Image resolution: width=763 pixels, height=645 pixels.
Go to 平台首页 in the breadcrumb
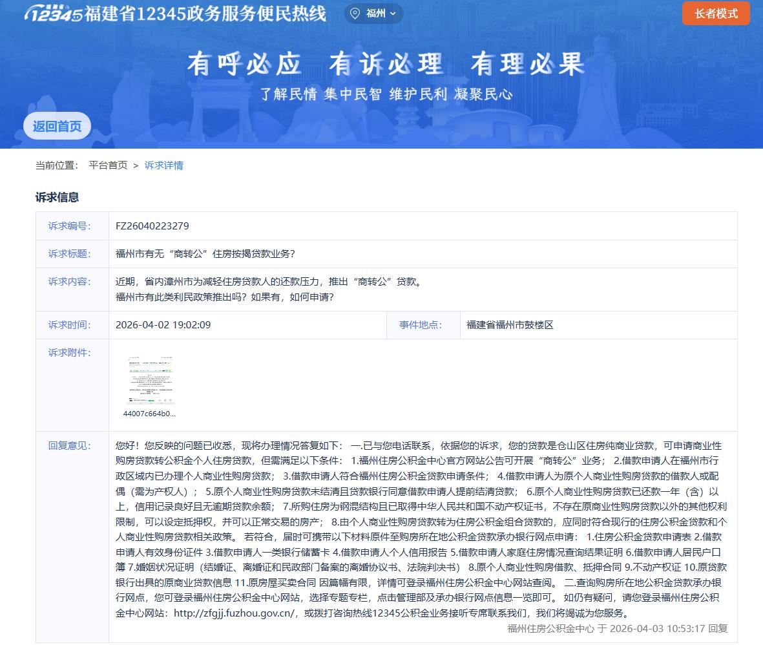click(108, 165)
